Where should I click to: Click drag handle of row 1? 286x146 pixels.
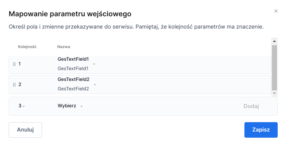[x=14, y=64]
